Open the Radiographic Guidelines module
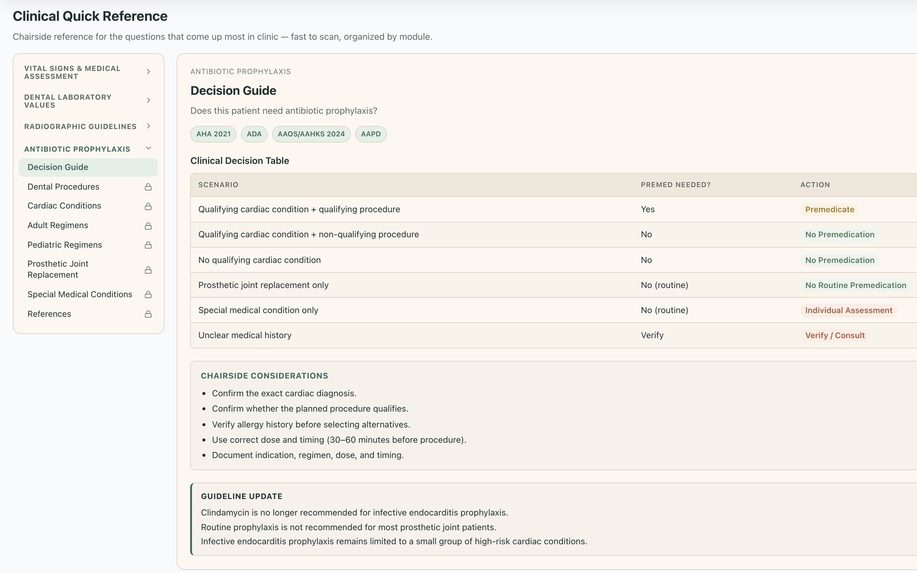Viewport: 917px width, 573px height. 88,127
